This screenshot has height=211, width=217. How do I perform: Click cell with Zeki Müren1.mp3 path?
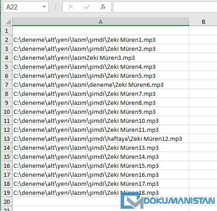[x=100, y=40]
